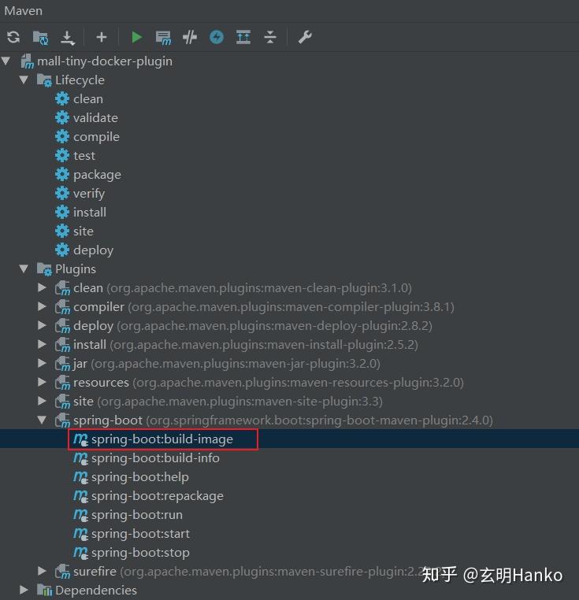Toggle Skip Tests mode lightning icon
The width and height of the screenshot is (579, 600).
[x=217, y=37]
